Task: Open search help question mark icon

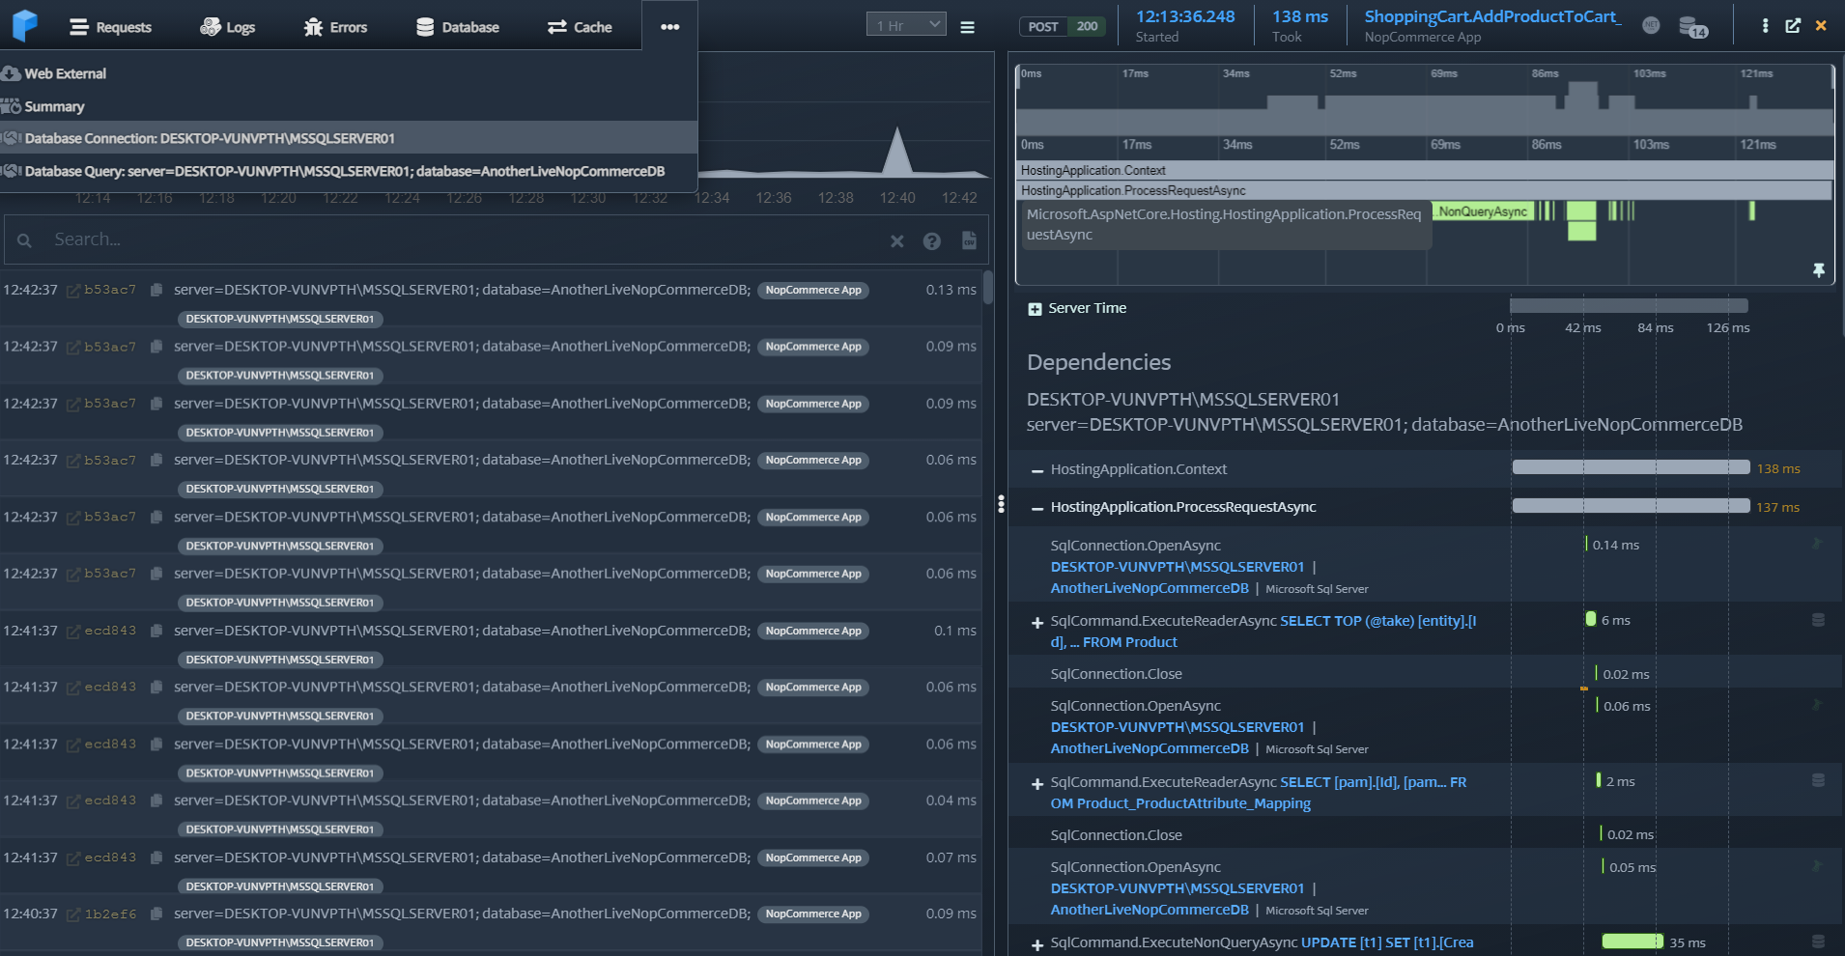Action: 932,241
